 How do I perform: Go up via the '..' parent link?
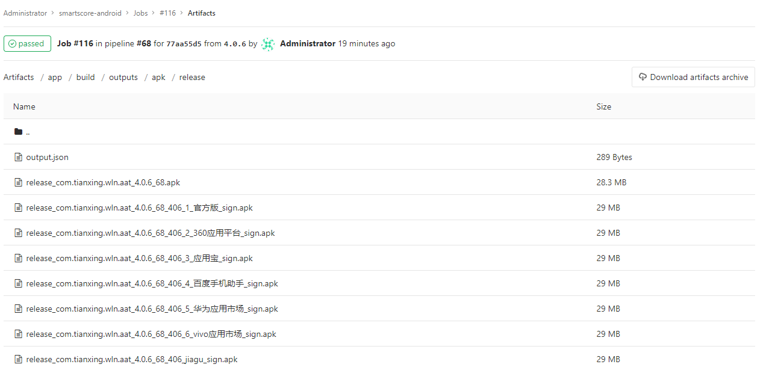[x=28, y=132]
